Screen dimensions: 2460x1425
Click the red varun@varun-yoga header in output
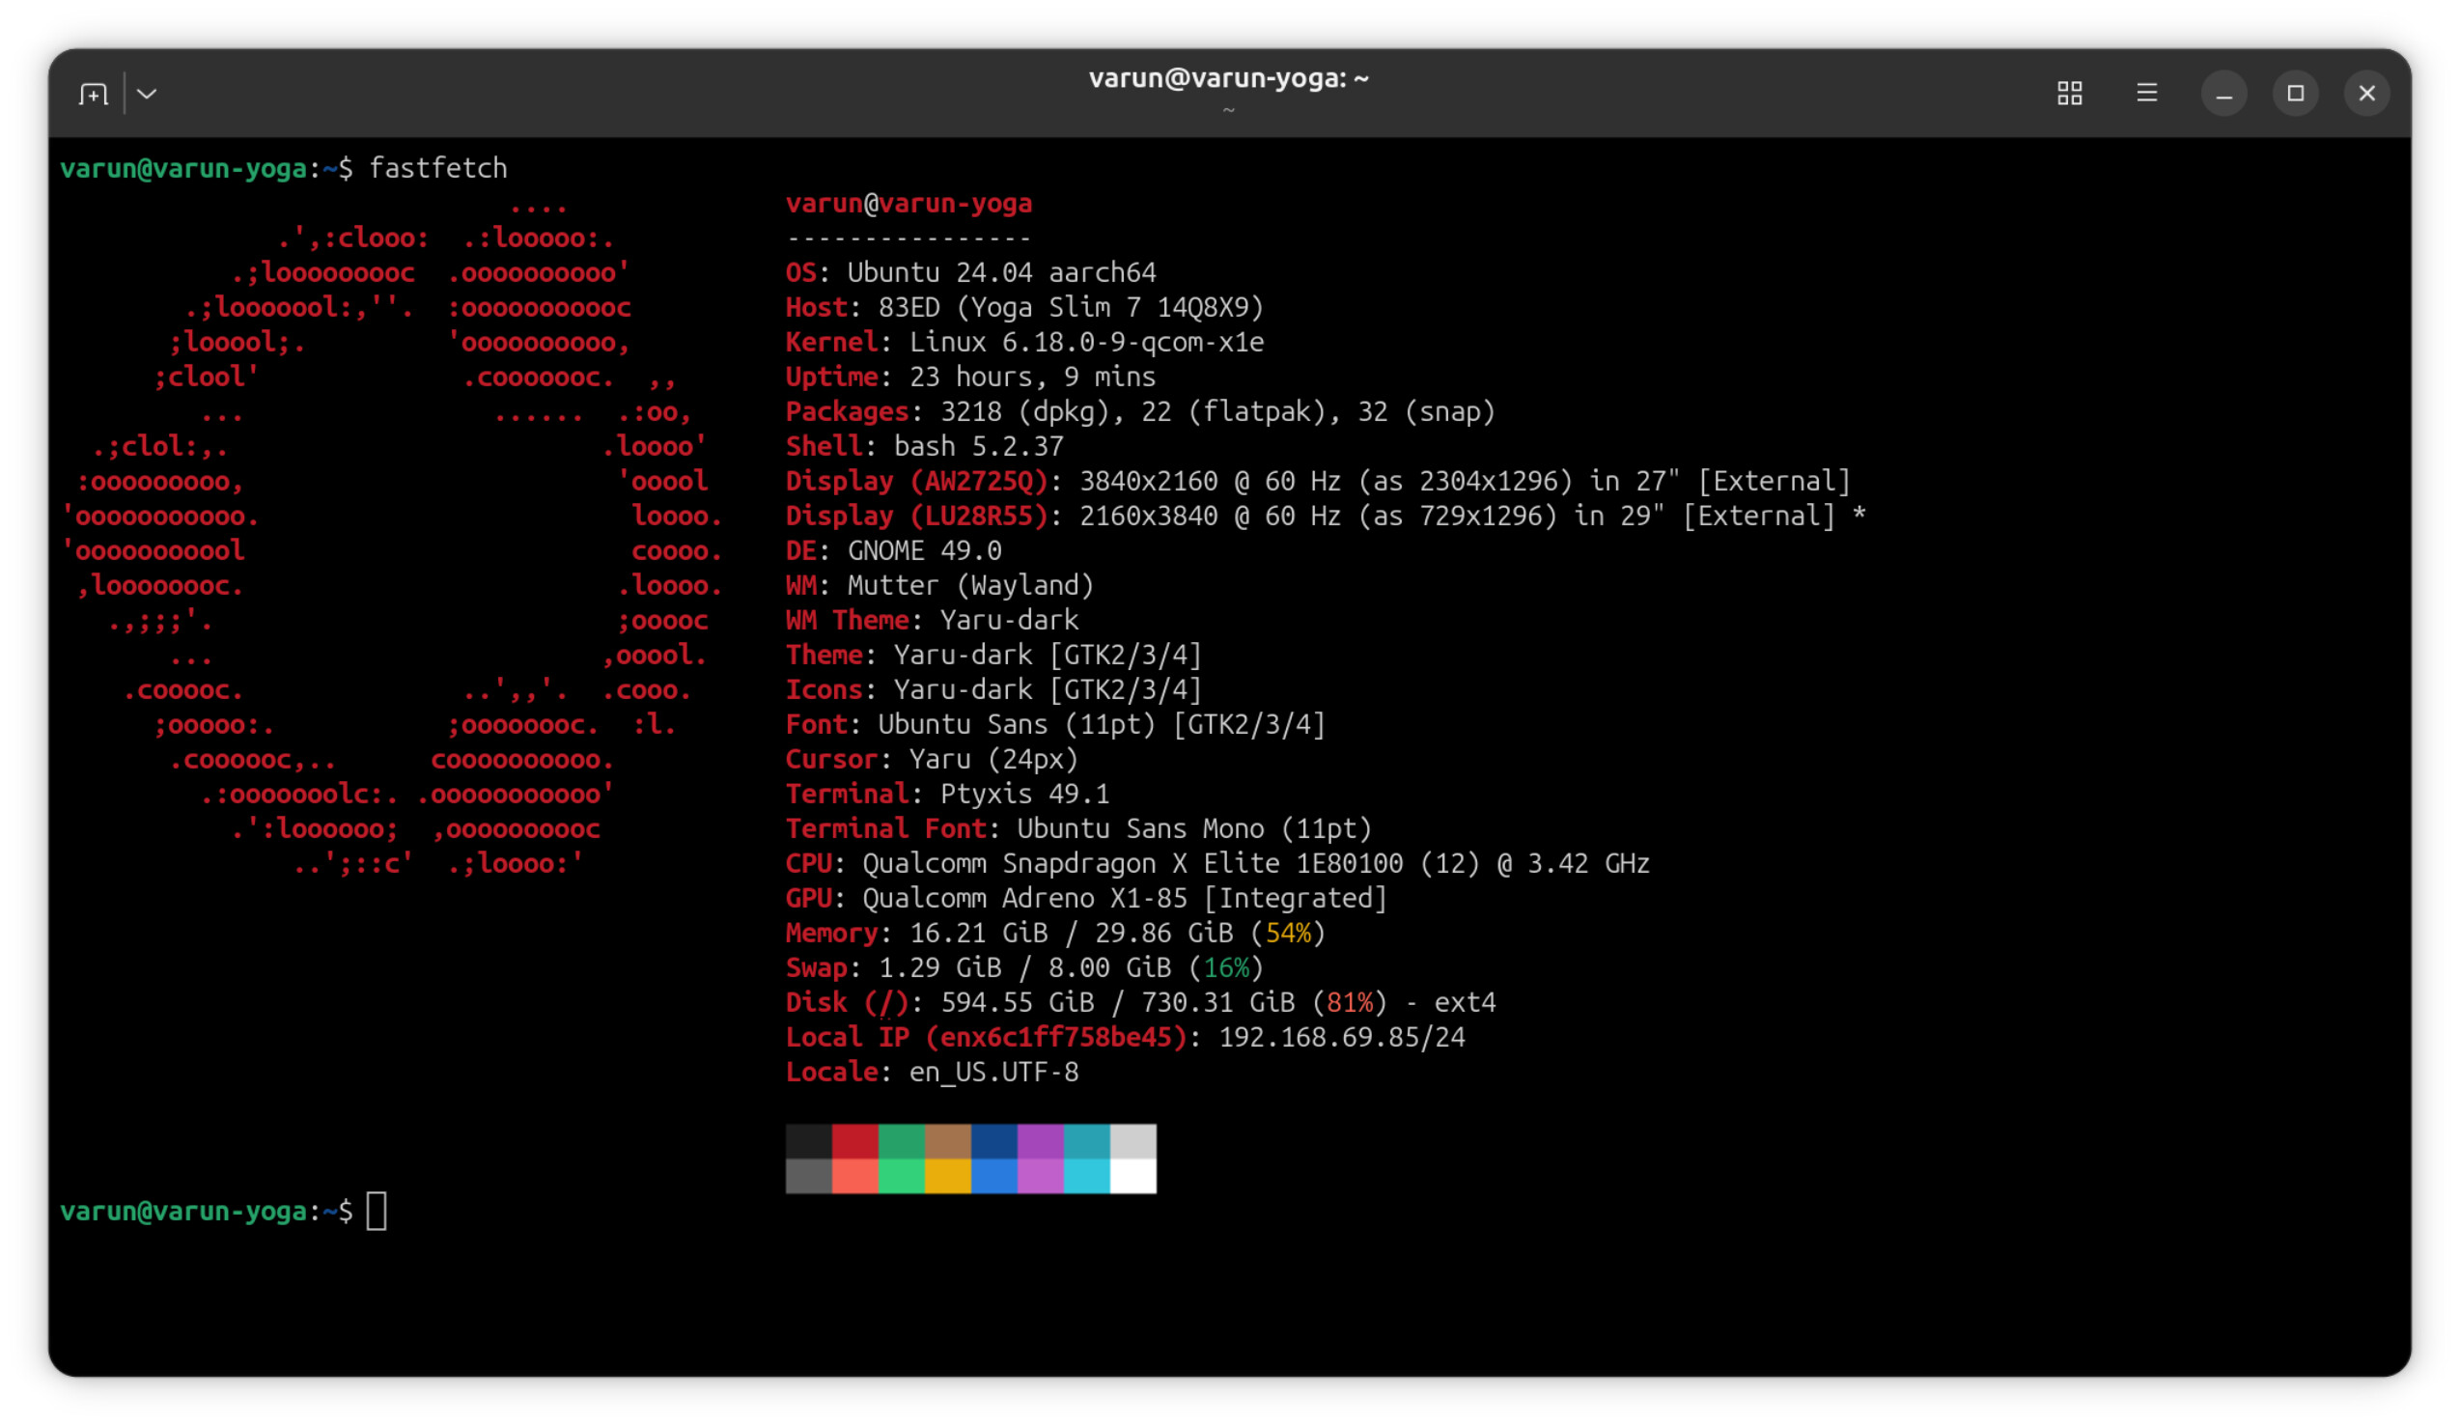(x=908, y=203)
